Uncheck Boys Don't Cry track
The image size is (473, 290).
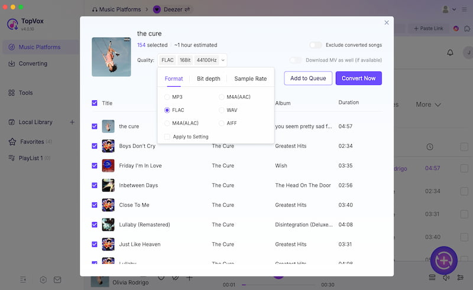click(95, 146)
